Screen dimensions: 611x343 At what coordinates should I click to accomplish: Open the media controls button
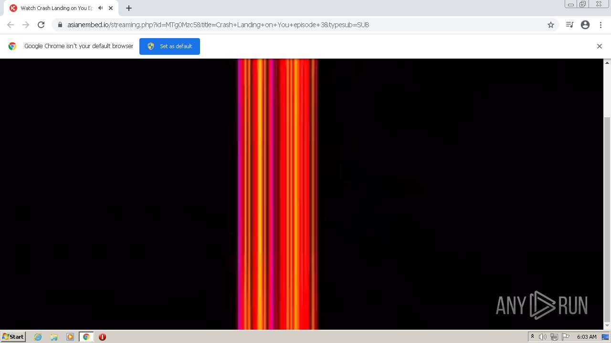click(x=569, y=25)
